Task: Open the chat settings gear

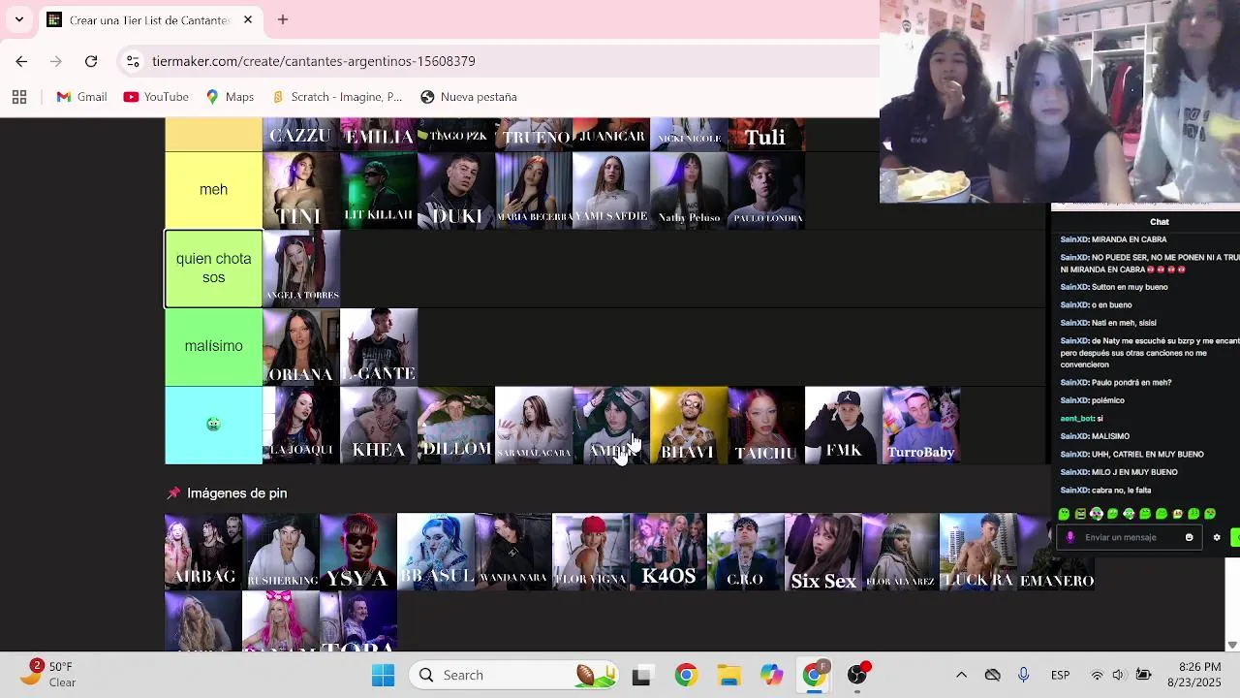Action: (x=1217, y=537)
